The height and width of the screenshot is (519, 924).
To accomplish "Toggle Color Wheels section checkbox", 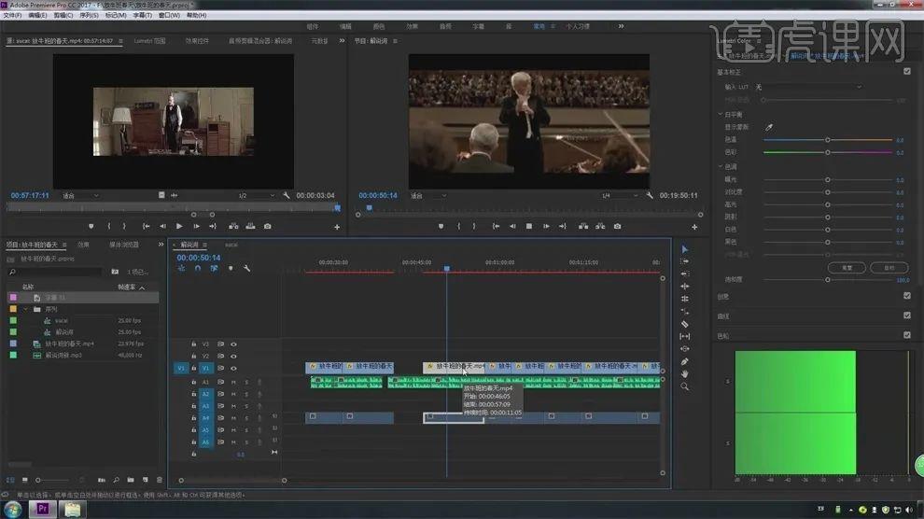I will point(907,335).
